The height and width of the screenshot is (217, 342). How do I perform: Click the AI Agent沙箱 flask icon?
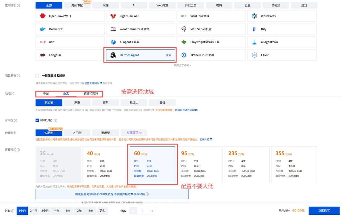pyautogui.click(x=255, y=42)
